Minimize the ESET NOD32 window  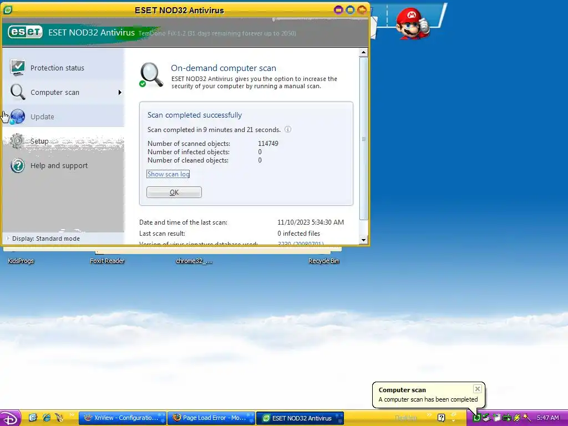338,10
